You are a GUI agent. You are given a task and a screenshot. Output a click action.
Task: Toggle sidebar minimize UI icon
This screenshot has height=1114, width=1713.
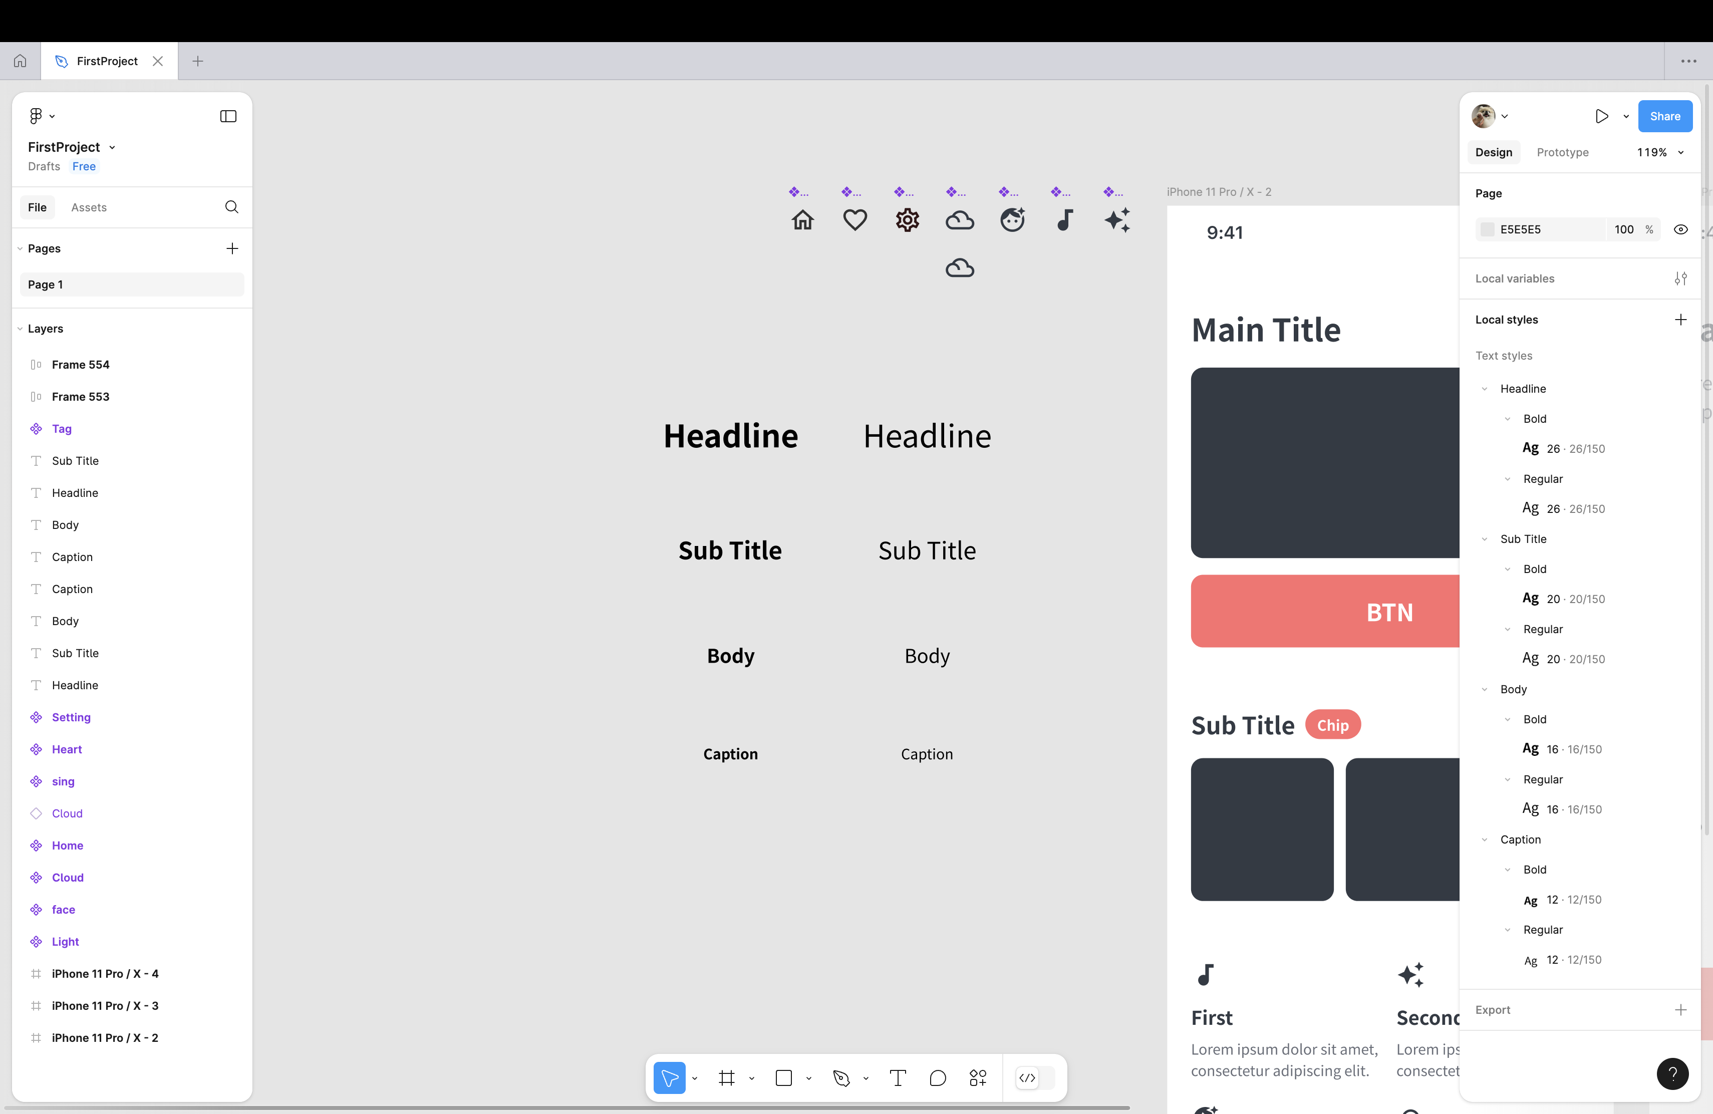coord(228,116)
